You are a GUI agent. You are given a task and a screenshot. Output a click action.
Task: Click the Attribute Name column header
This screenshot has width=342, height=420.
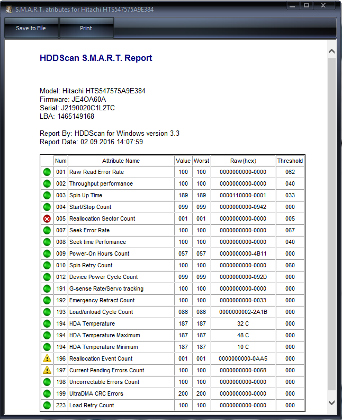click(x=121, y=161)
